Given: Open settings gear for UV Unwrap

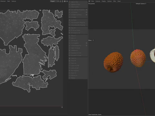Looking at the screenshot, I should pyautogui.click(x=87, y=12).
